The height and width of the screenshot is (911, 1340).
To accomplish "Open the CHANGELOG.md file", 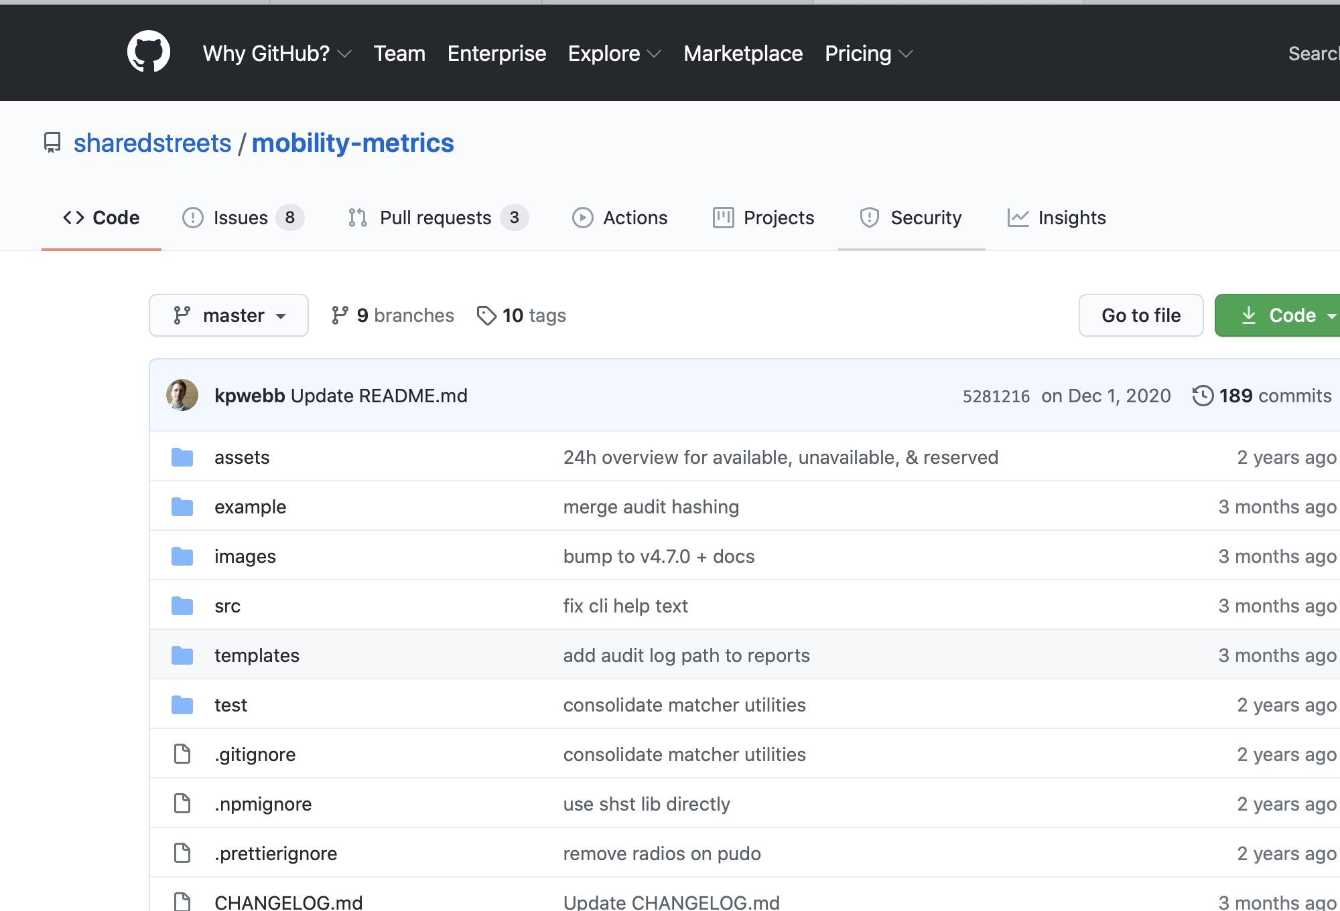I will pos(288,902).
